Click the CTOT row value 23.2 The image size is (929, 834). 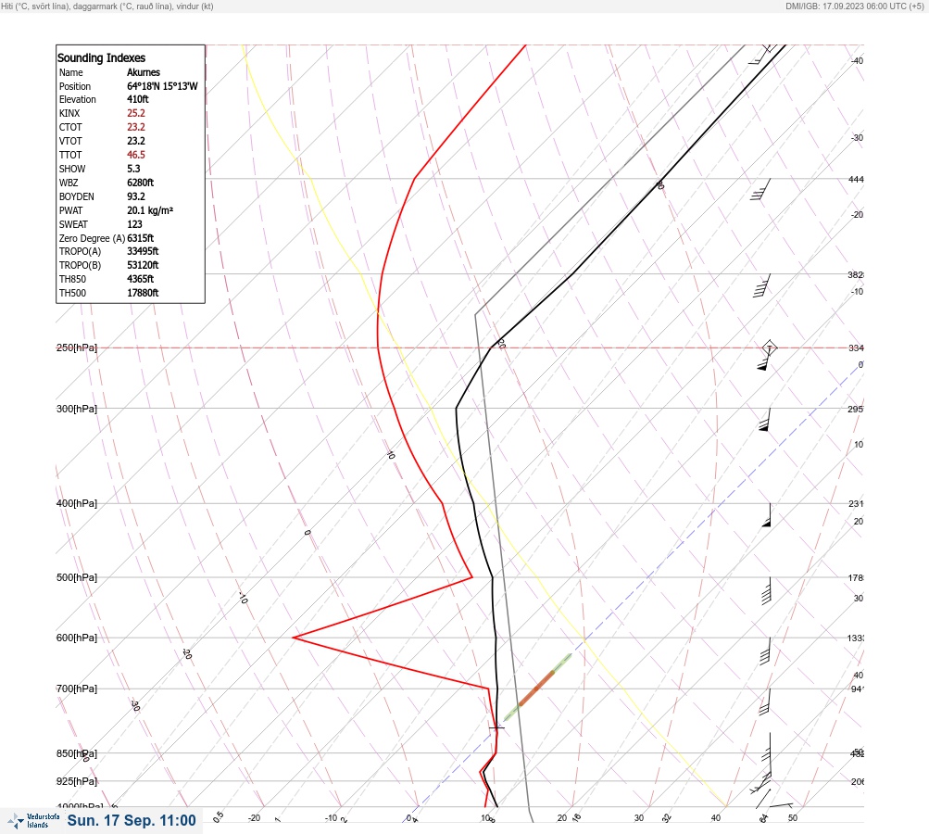(135, 127)
